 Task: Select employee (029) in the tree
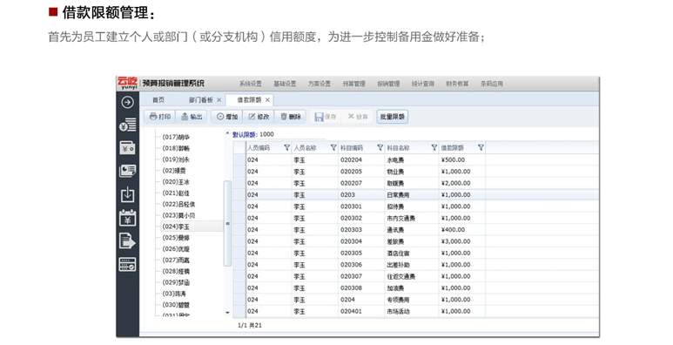click(x=176, y=282)
